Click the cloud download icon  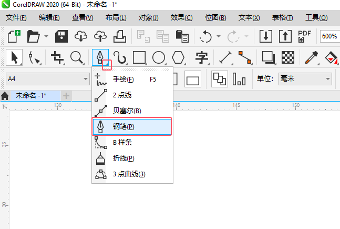click(80, 36)
